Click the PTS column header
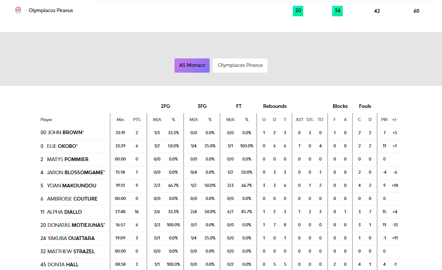The image size is (442, 270). [137, 119]
